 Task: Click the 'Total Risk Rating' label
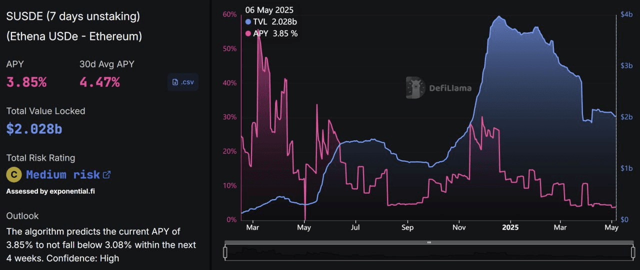[x=40, y=158]
